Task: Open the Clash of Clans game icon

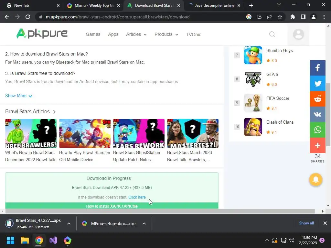Action: point(253,127)
